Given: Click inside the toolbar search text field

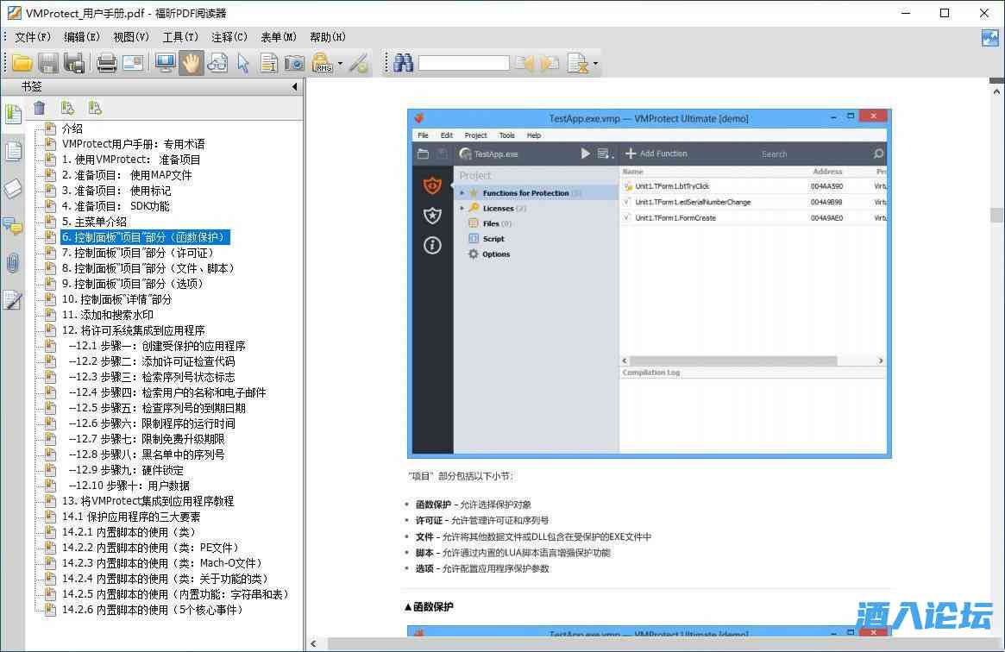Looking at the screenshot, I should click(463, 63).
